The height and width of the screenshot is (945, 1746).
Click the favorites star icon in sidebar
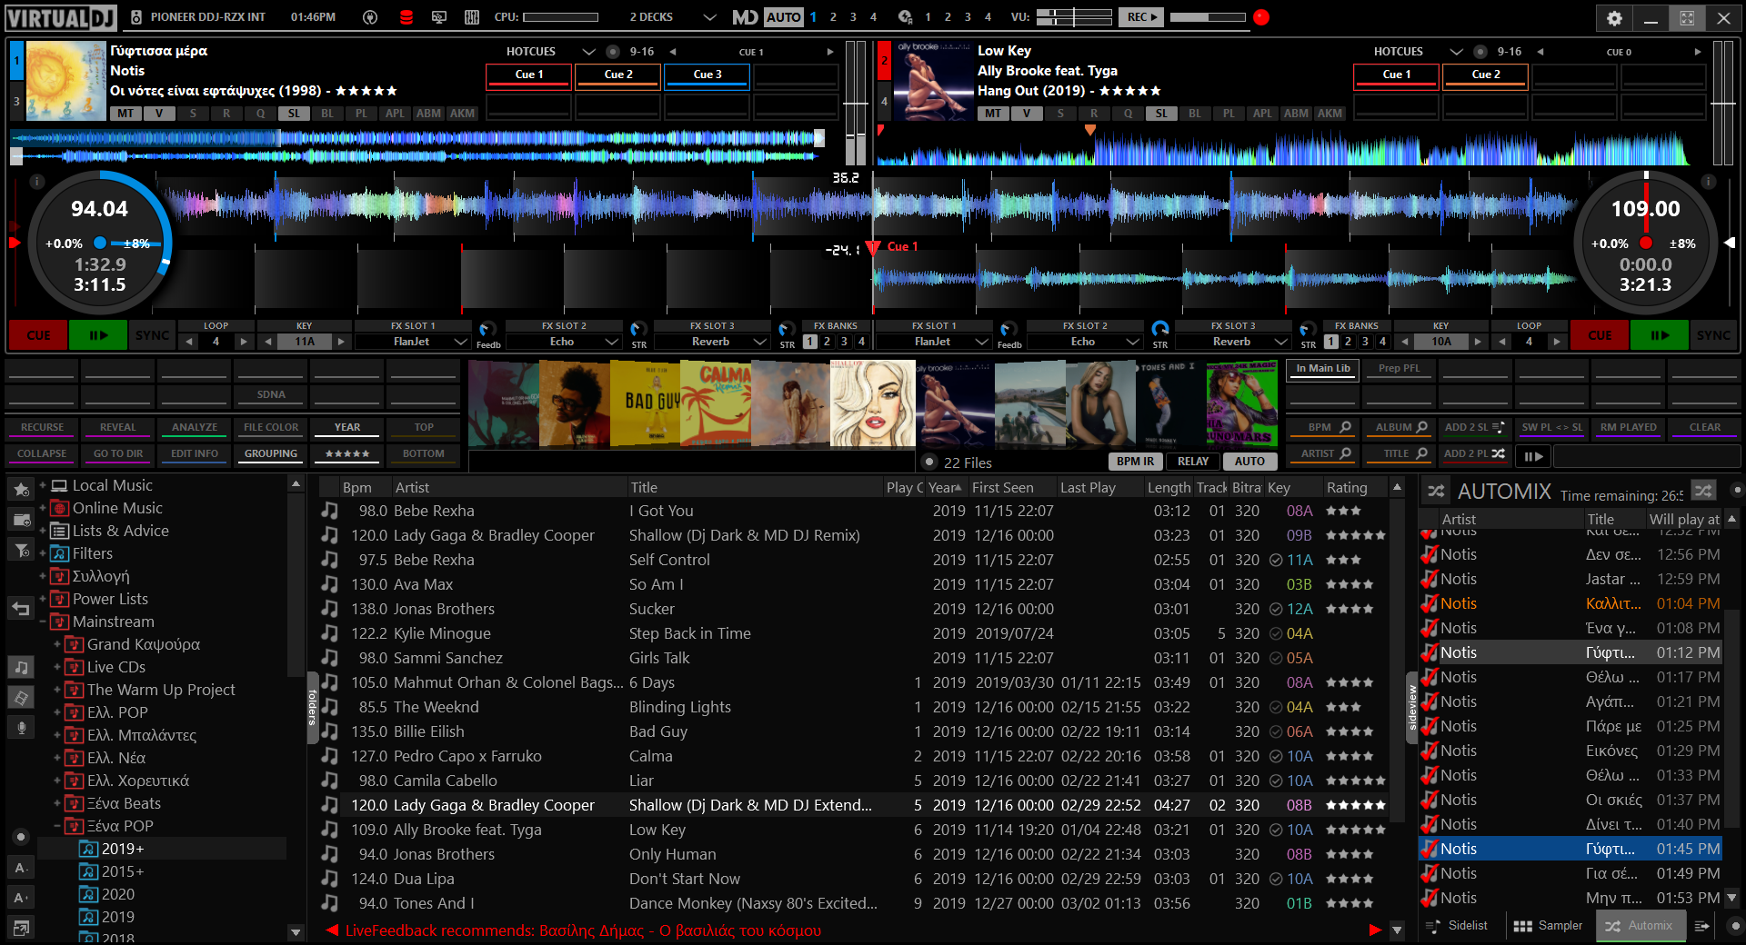tap(21, 489)
